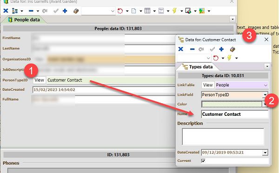Click the form layout icon in People toolbar
The width and height of the screenshot is (279, 173).
click(161, 11)
